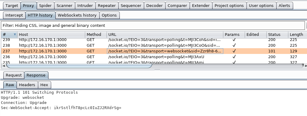Click the horizontal scrollbar thumb
307x116 pixels.
(79, 66)
